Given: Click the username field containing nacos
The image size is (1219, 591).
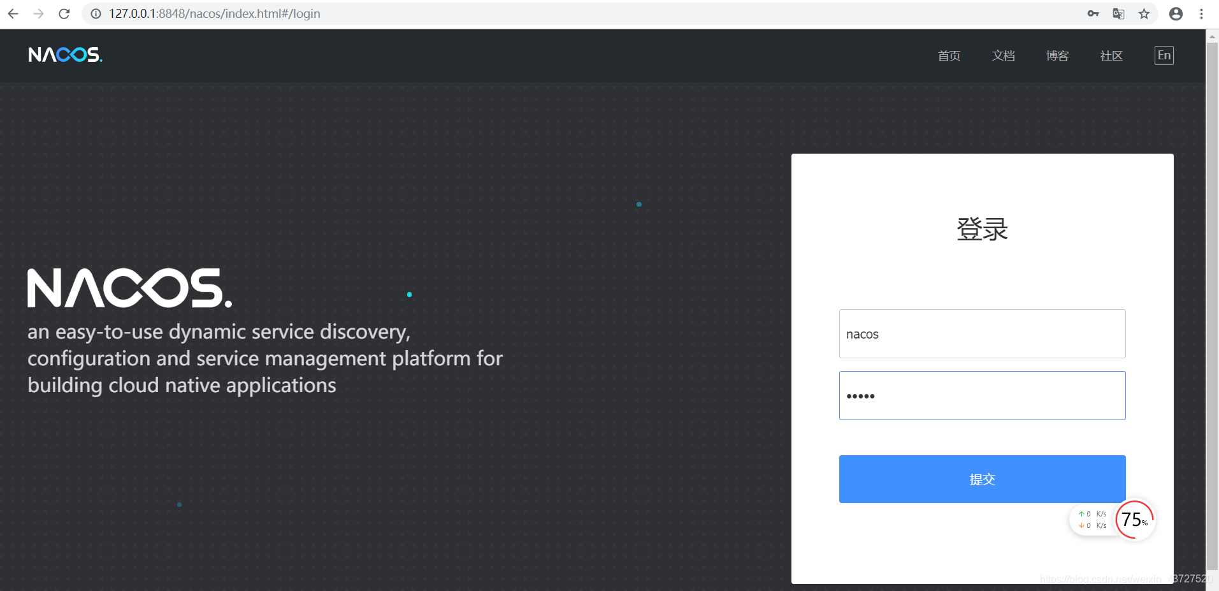Looking at the screenshot, I should click(982, 333).
